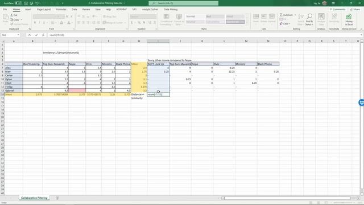The image size is (364, 205).
Task: Toggle Underline formatting
Action: click(x=44, y=23)
